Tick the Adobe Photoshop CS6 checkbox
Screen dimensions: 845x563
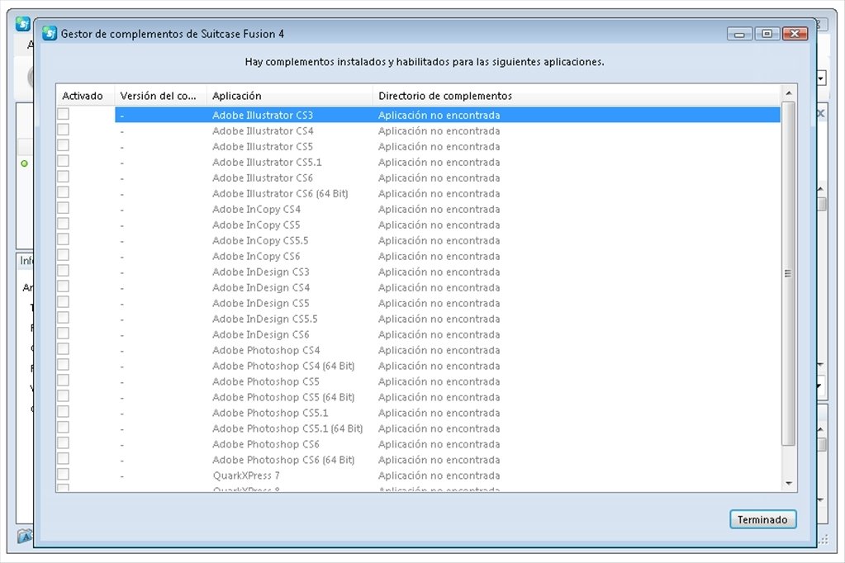(63, 442)
